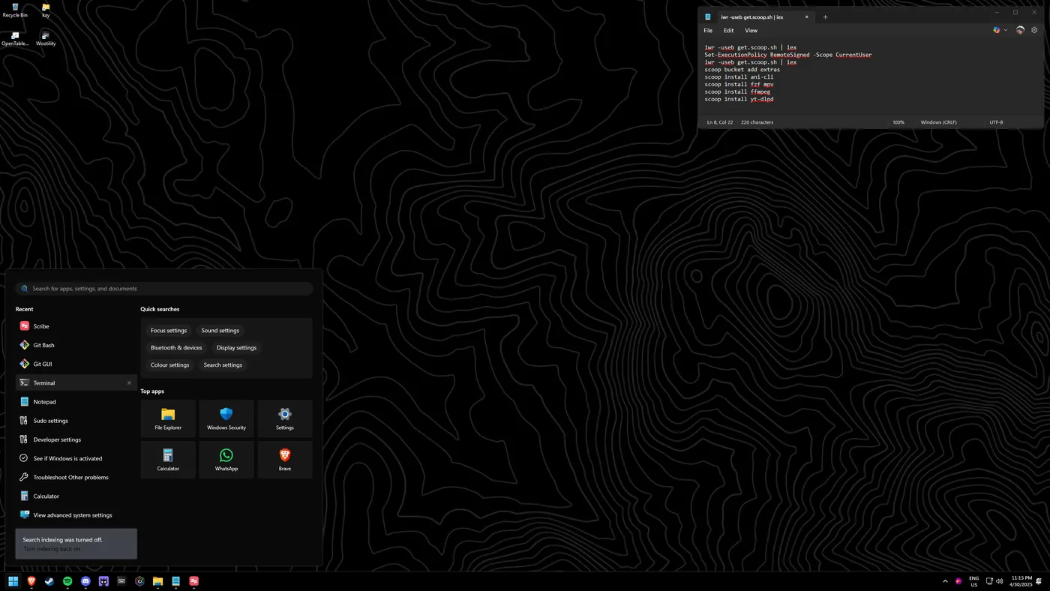Open the purple cat app on taskbar
This screenshot has width=1050, height=591.
click(103, 581)
